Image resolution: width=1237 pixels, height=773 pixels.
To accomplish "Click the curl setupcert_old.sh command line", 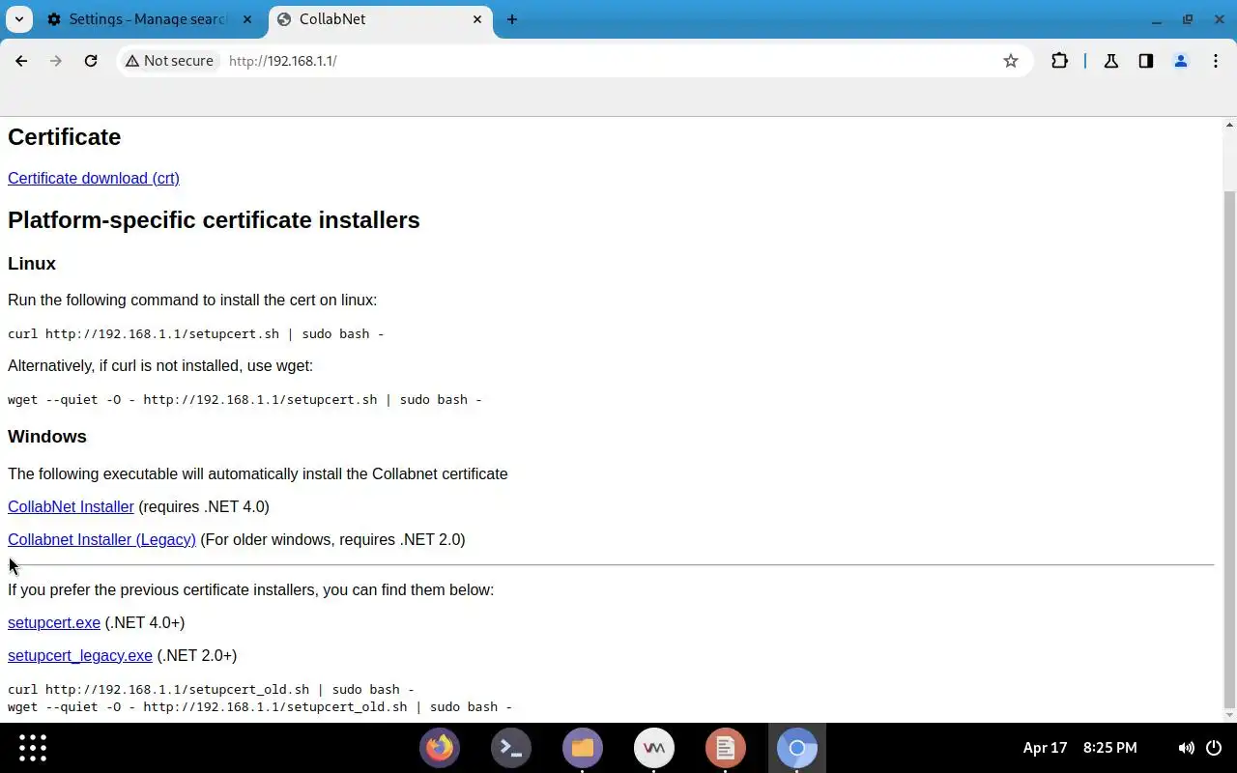I will point(211,689).
